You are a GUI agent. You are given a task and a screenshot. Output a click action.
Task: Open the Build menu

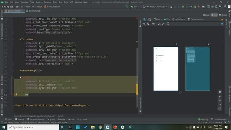(x=55, y=3)
